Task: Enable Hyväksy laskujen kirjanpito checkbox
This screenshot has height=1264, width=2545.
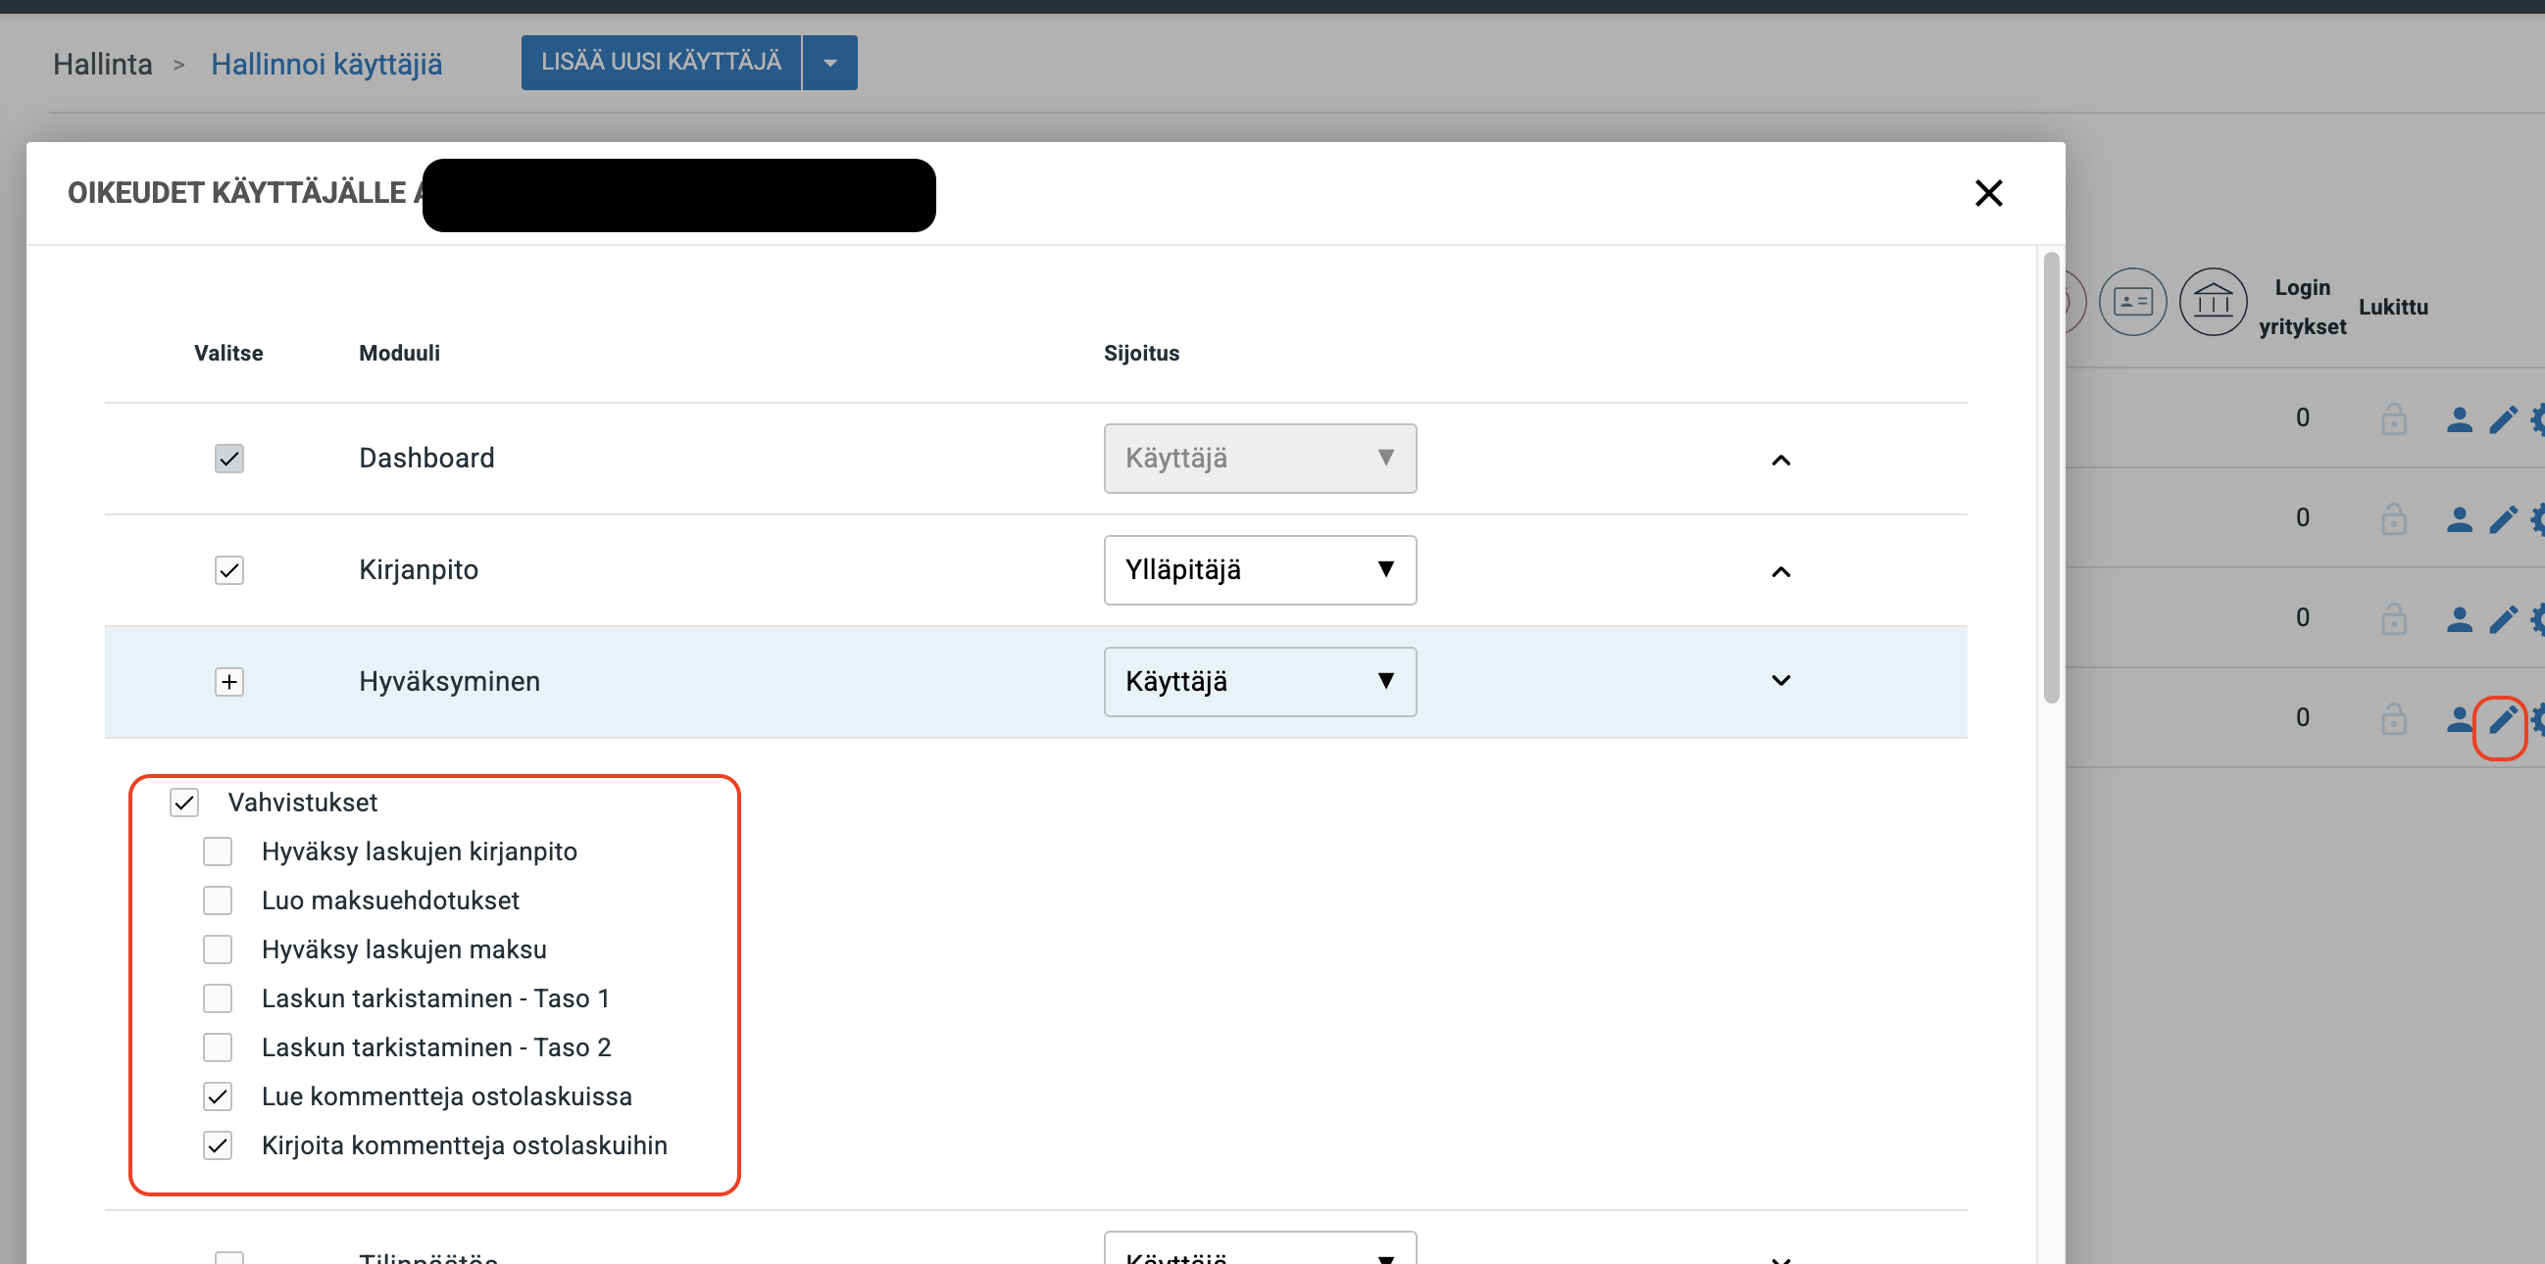Action: click(218, 851)
